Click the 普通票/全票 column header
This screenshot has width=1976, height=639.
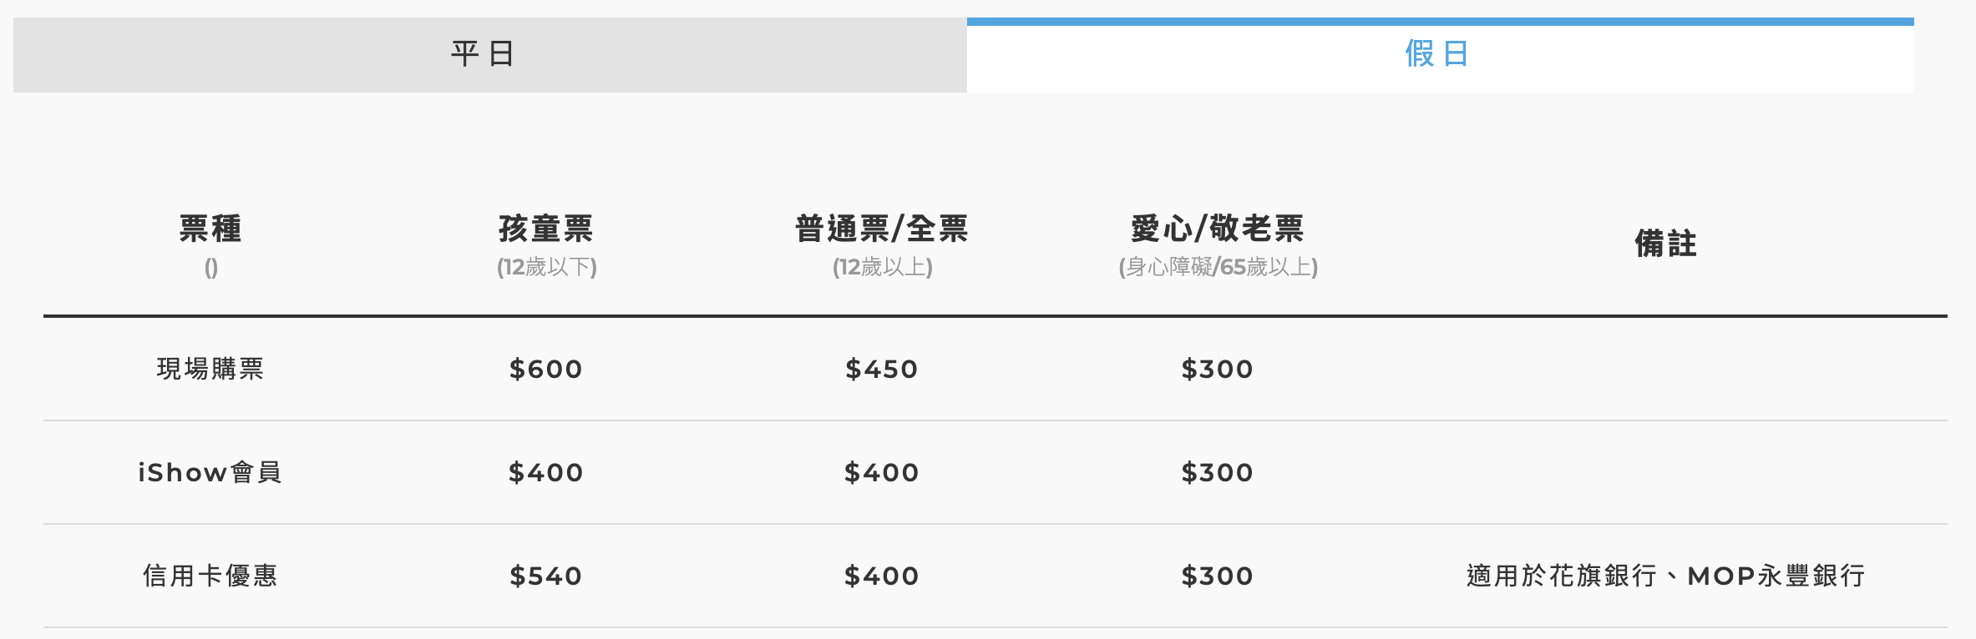[x=882, y=229]
